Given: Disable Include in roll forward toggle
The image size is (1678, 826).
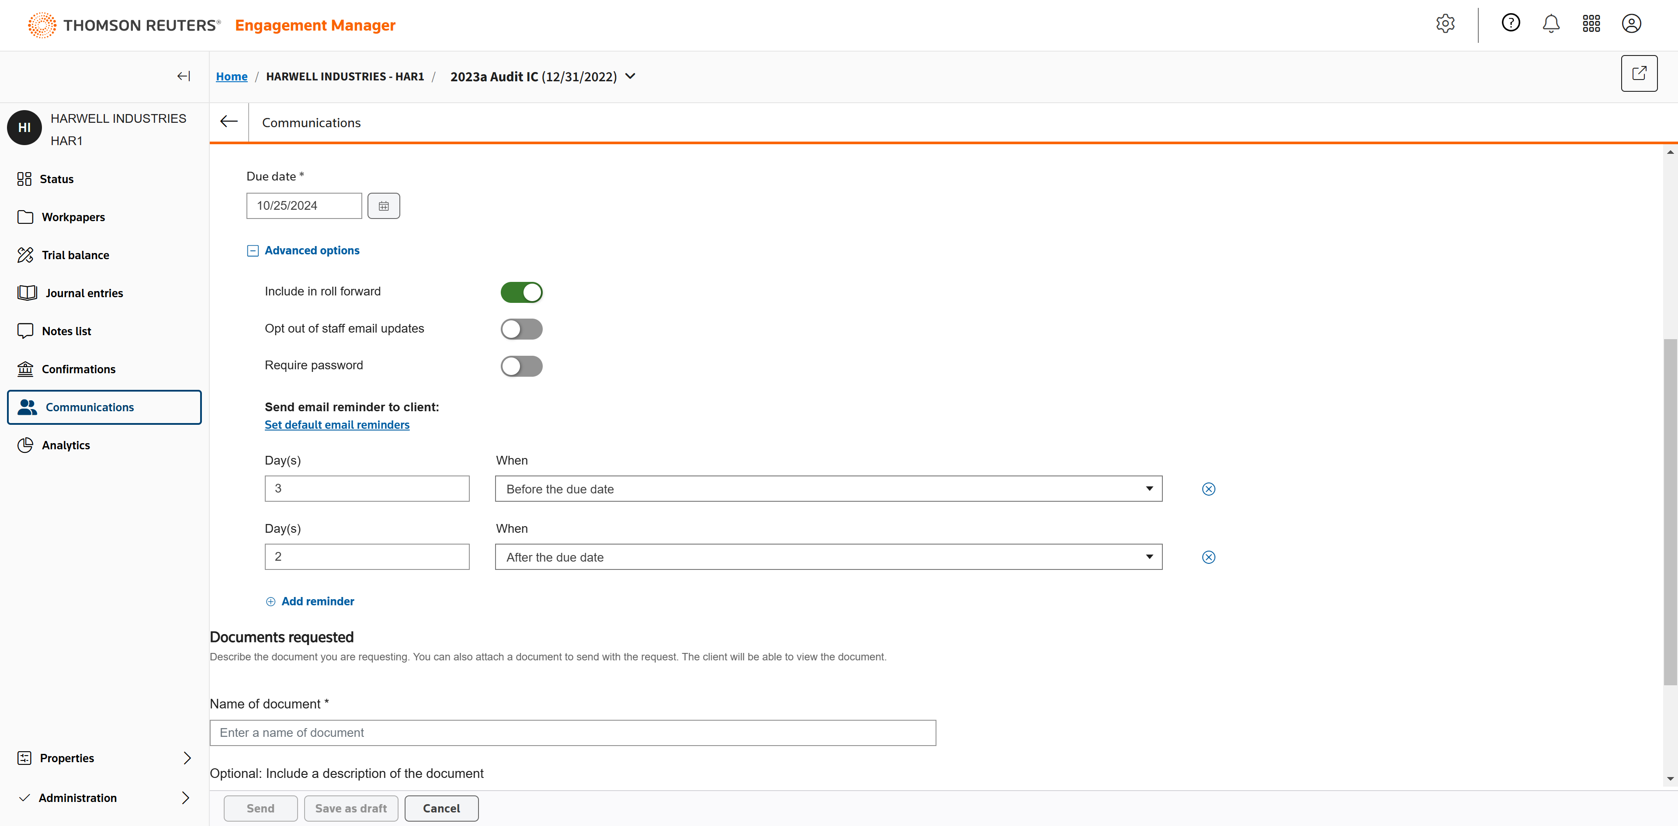Looking at the screenshot, I should pos(521,292).
